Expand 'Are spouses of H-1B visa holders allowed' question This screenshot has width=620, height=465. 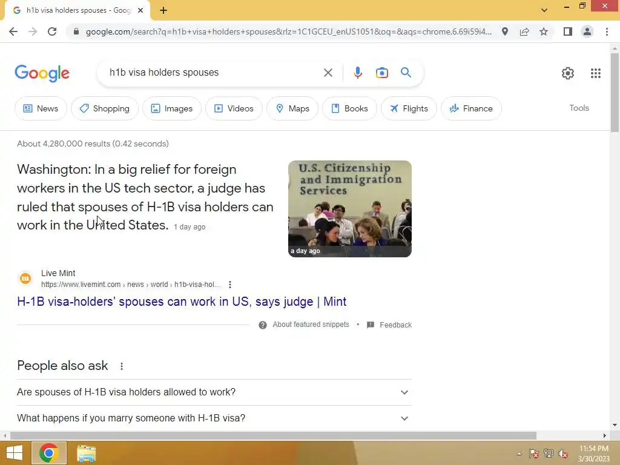[214, 392]
